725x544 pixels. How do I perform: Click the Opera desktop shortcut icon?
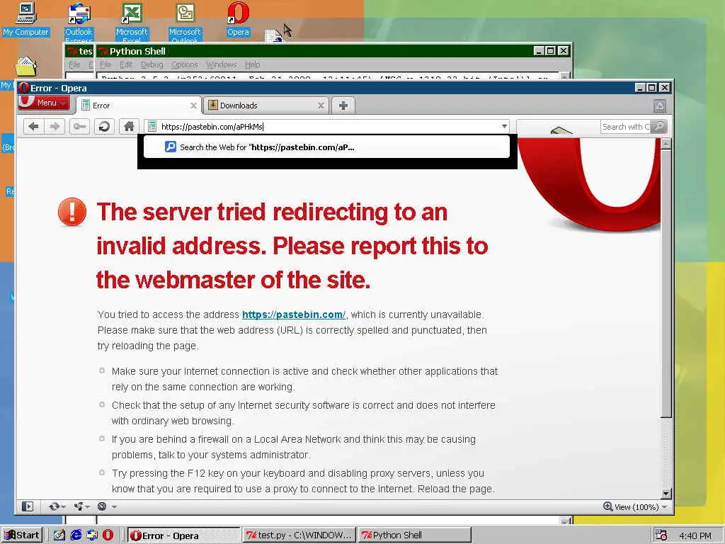click(x=238, y=19)
